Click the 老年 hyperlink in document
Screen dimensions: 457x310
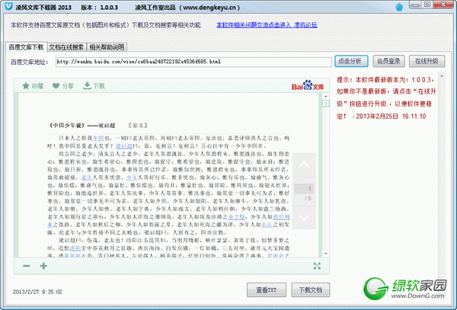[87, 177]
